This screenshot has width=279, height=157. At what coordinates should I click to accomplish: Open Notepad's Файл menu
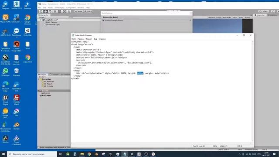click(74, 39)
